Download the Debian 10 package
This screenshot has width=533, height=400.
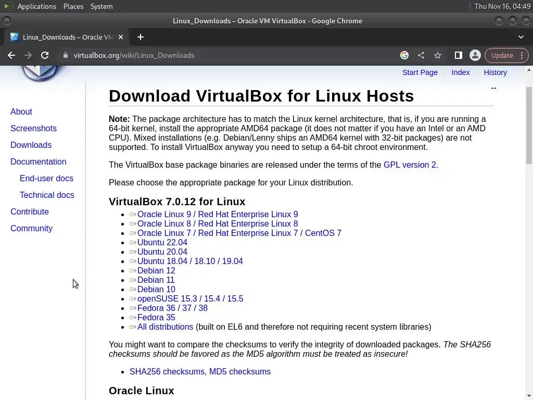tap(156, 289)
